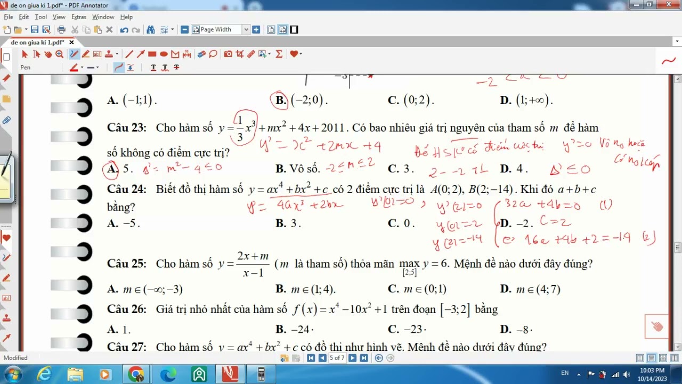This screenshot has height=384, width=682.
Task: Expand the pen color dropdown arrow
Action: [82, 68]
